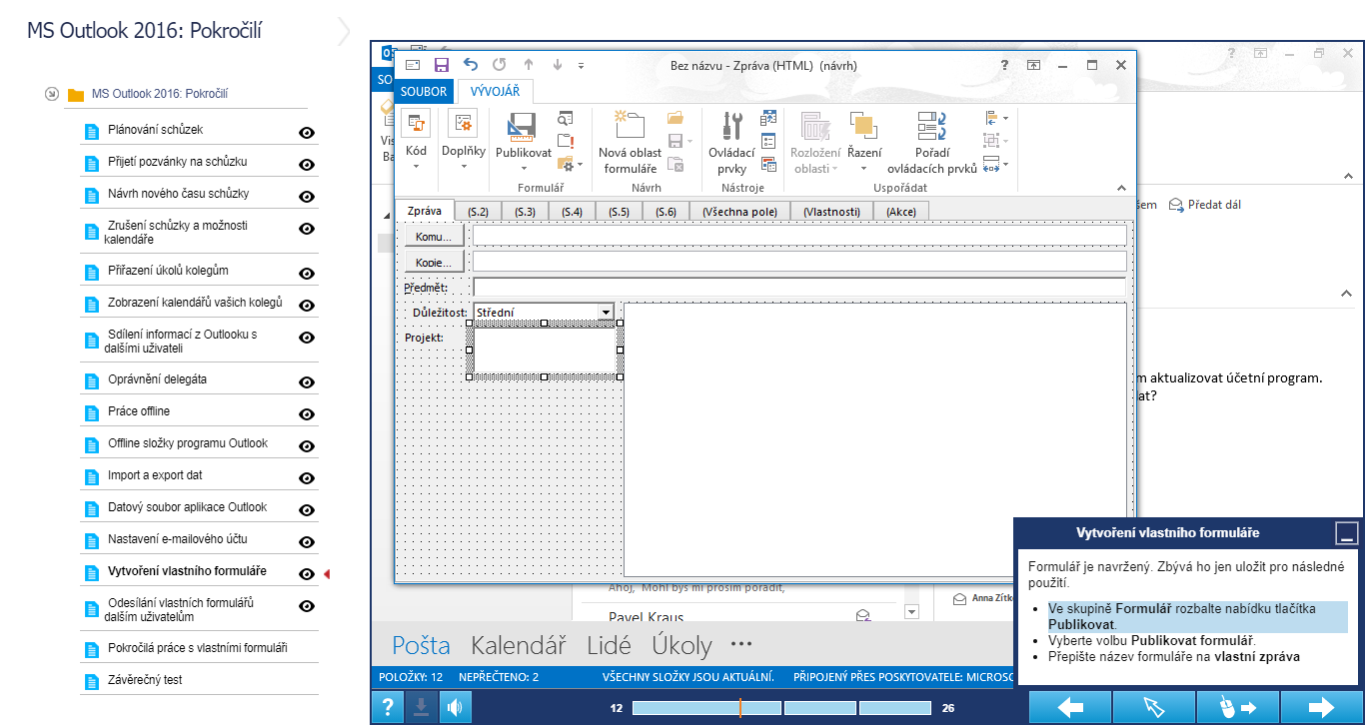1365x725 pixels.
Task: Click the last segment of the tutorial progress bar
Action: [x=894, y=708]
